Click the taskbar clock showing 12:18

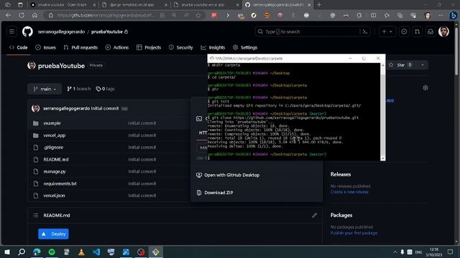pos(434,252)
